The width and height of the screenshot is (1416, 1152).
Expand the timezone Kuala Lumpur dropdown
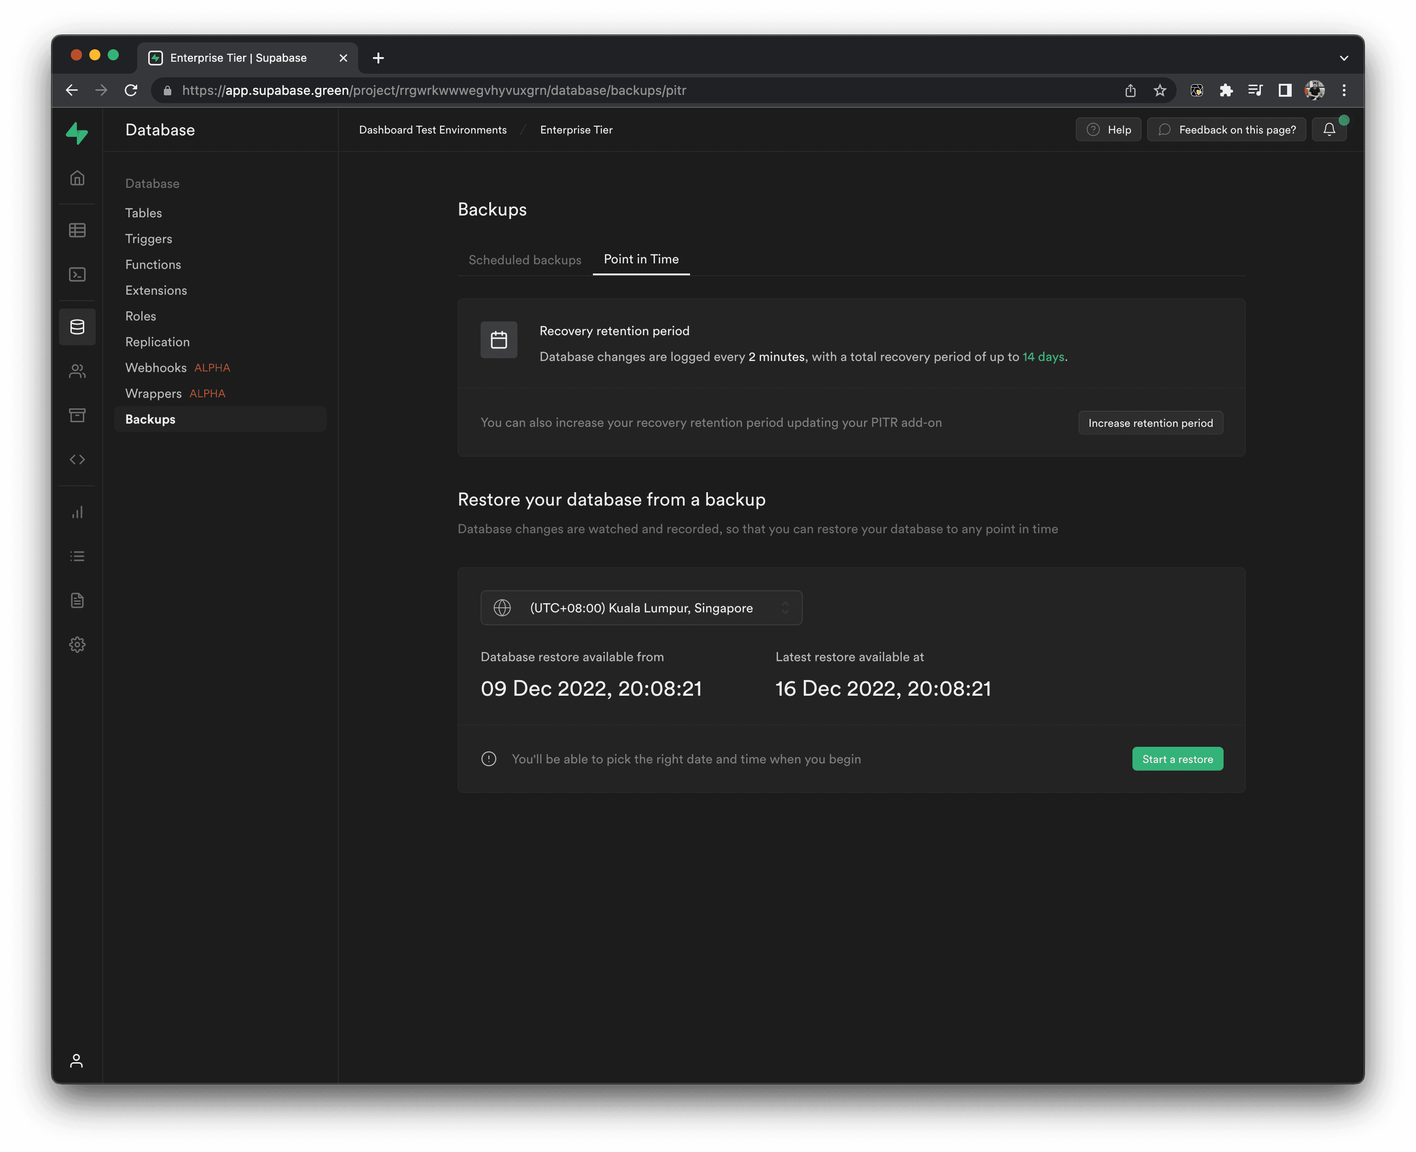click(641, 608)
